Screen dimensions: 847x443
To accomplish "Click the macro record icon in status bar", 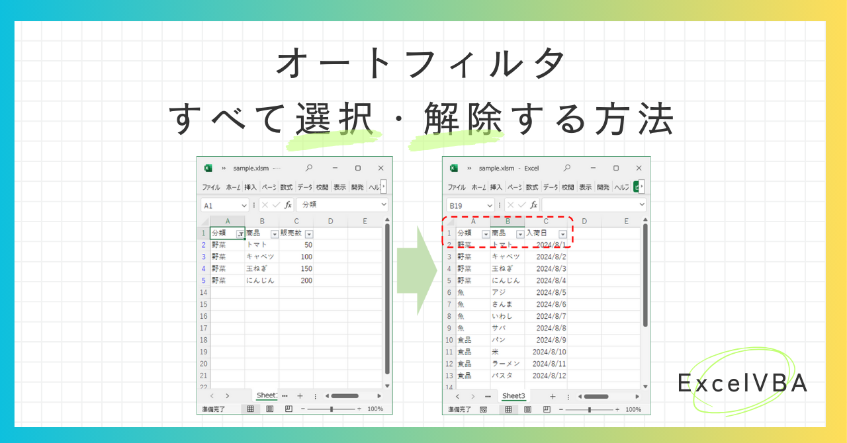I will tap(482, 409).
